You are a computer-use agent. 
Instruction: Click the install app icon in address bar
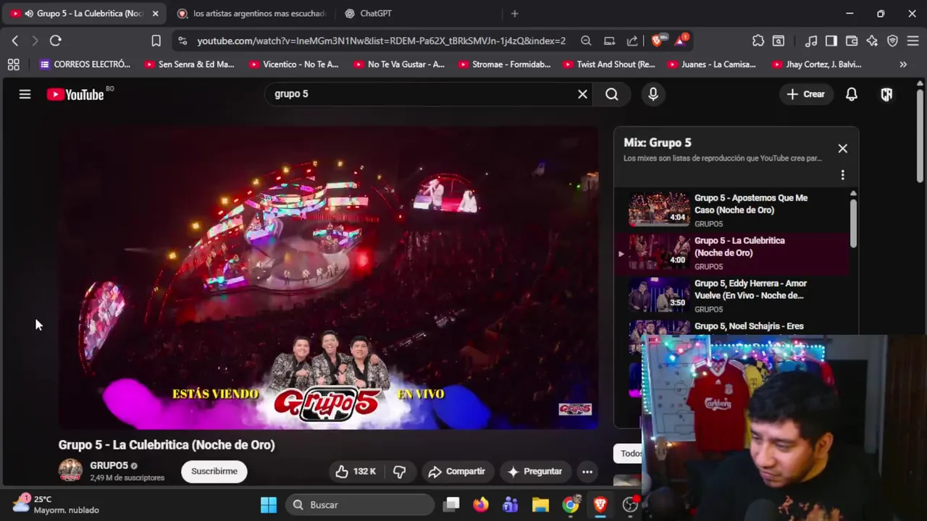[610, 41]
